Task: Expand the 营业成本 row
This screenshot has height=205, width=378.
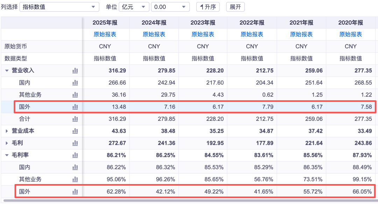Action: pyautogui.click(x=7, y=131)
